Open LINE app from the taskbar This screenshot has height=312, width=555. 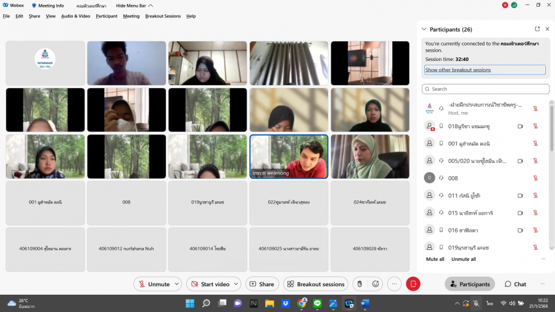coord(318,303)
